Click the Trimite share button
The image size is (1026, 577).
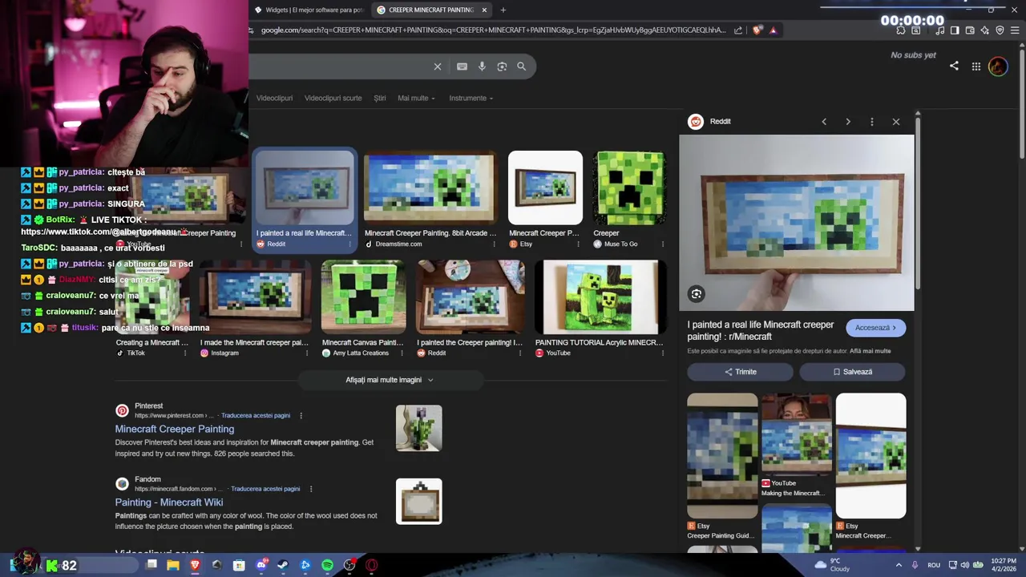coord(740,372)
